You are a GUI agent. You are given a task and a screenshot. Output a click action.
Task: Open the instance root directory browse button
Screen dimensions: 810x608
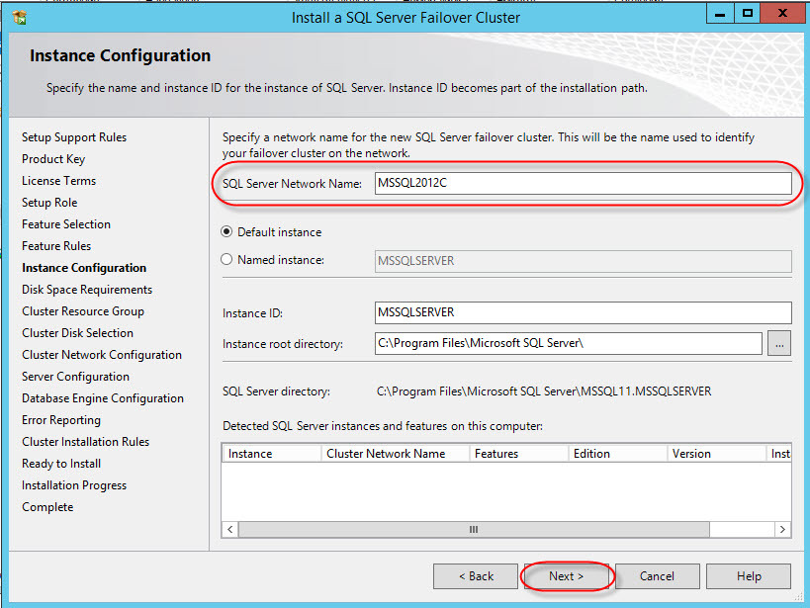pyautogui.click(x=779, y=344)
